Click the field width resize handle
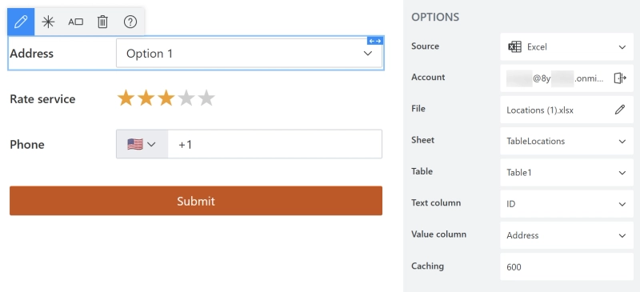 pos(374,41)
